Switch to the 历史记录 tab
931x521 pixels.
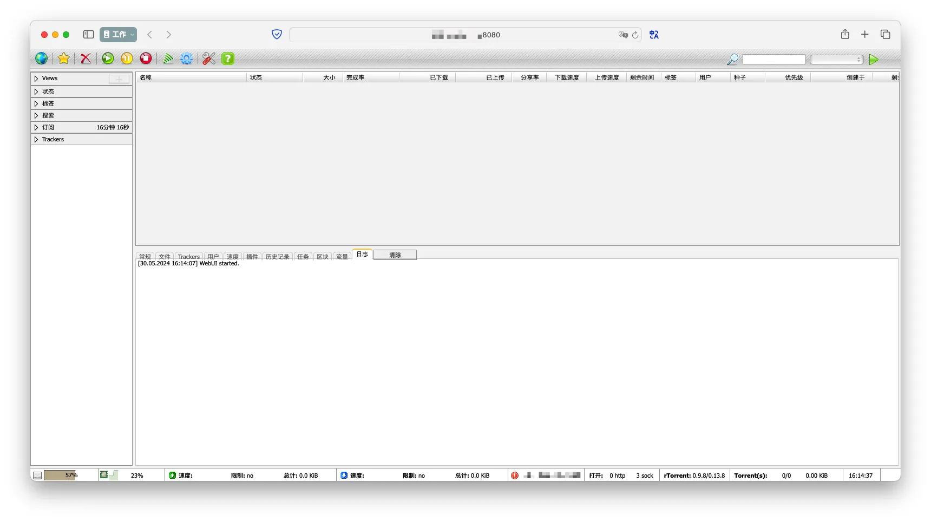(x=277, y=257)
